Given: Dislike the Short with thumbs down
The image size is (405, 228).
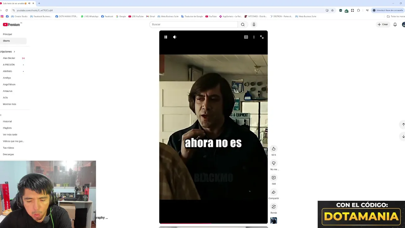Looking at the screenshot, I should click(x=274, y=163).
